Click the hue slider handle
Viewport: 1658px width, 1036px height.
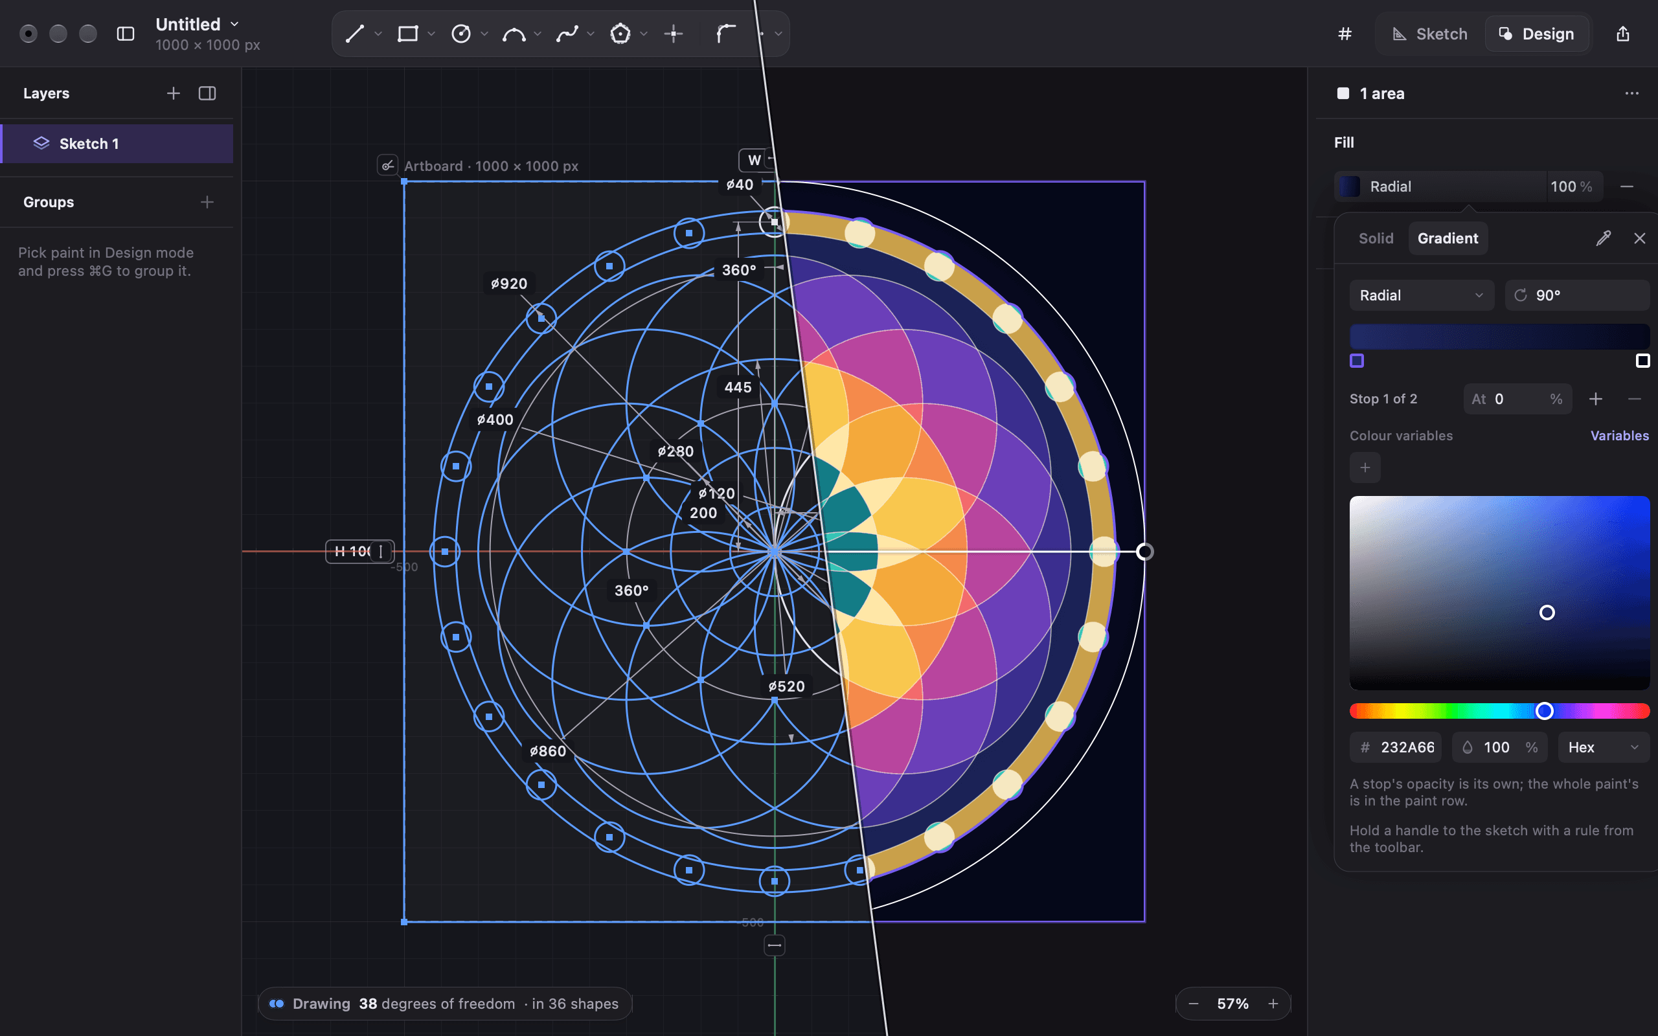1543,711
